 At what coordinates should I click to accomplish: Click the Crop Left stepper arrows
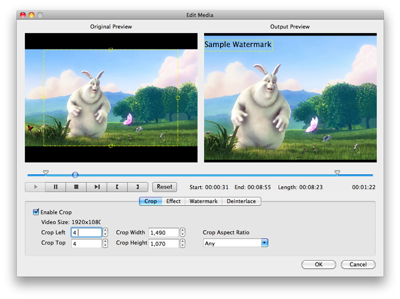tap(105, 233)
